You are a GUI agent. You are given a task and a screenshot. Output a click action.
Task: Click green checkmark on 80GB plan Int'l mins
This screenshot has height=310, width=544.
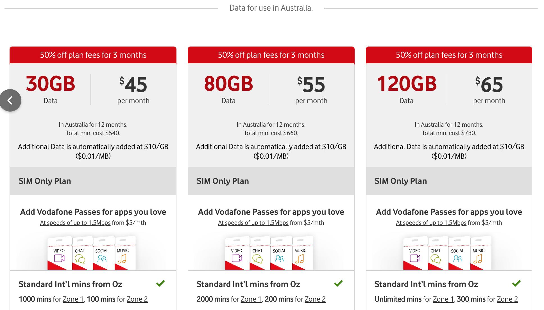[x=338, y=284]
